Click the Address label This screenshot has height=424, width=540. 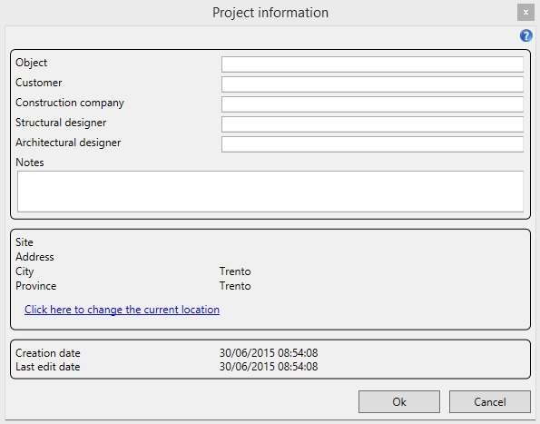pos(34,257)
